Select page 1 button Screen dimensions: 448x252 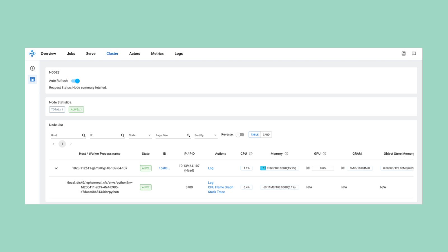(x=62, y=144)
